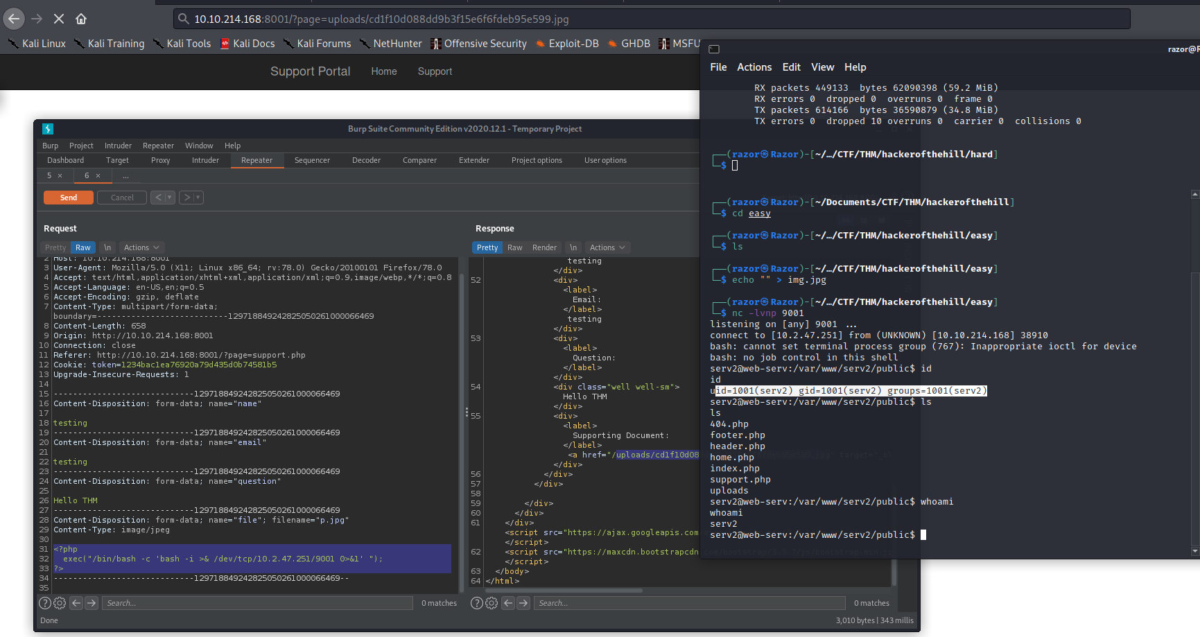Switch to the Extender tab
The image size is (1200, 637).
tap(474, 160)
